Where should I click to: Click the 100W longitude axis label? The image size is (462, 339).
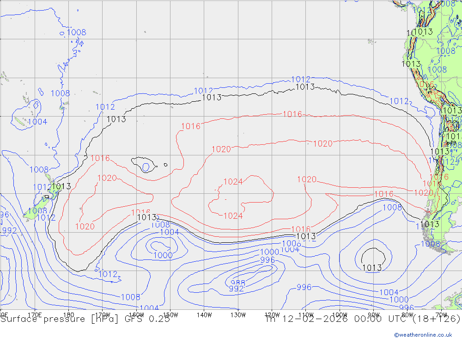coord(340,315)
